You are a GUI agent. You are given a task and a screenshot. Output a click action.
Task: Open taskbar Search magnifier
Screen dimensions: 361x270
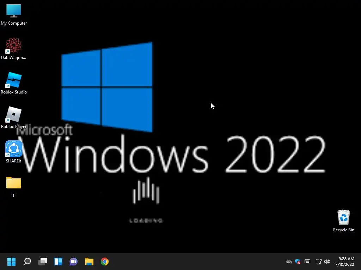(x=27, y=262)
